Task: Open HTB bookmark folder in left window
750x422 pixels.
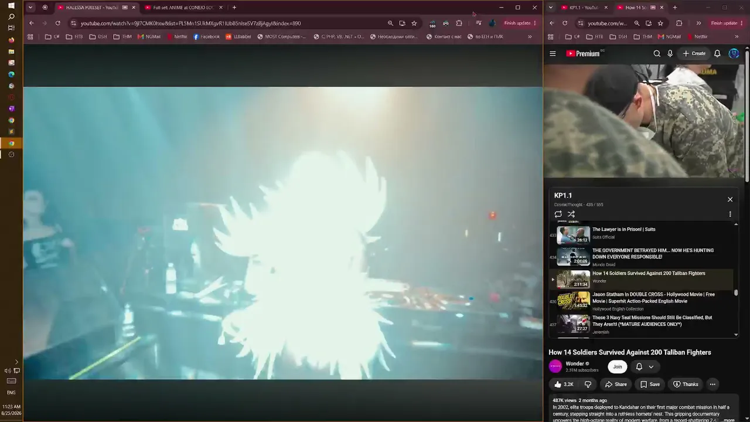Action: point(74,37)
